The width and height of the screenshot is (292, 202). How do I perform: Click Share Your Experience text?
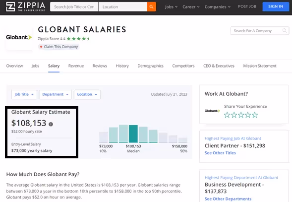(x=245, y=106)
